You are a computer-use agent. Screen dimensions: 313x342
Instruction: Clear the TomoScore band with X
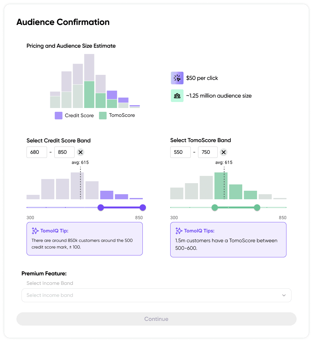point(224,152)
